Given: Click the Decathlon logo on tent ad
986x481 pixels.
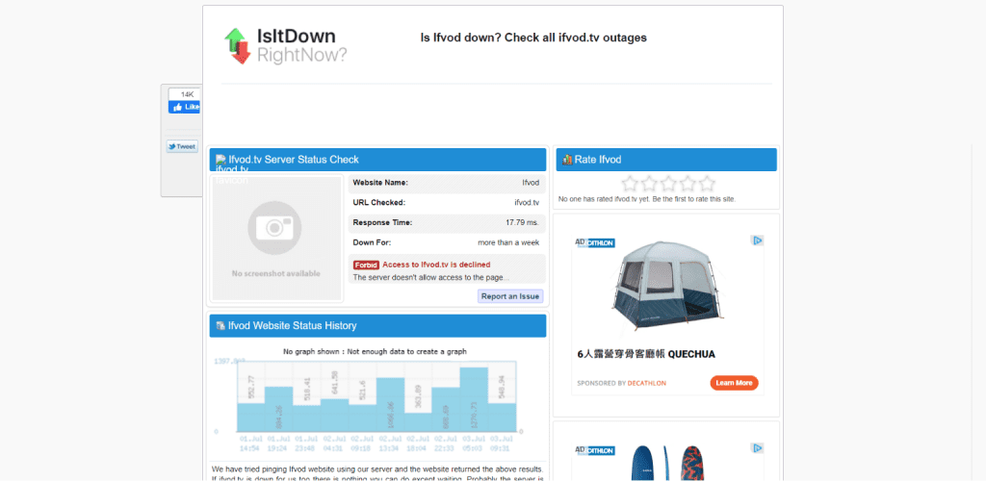Looking at the screenshot, I should (x=595, y=243).
